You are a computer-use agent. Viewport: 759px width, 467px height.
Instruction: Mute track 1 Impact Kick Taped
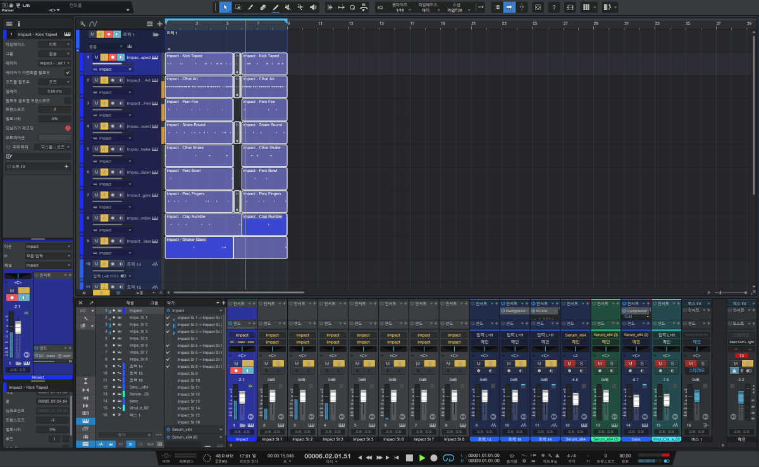click(x=96, y=58)
